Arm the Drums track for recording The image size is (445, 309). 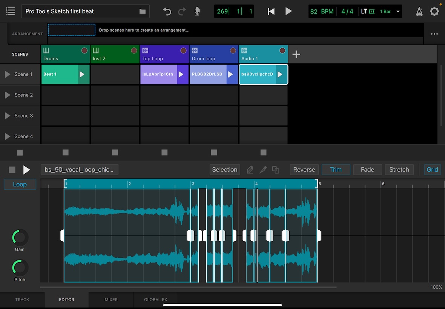coord(84,50)
